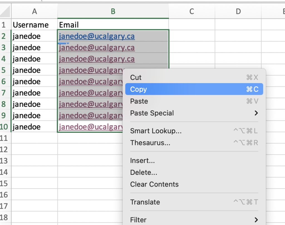This screenshot has width=285, height=225.
Task: Click empty cell B15
Action: point(90,183)
